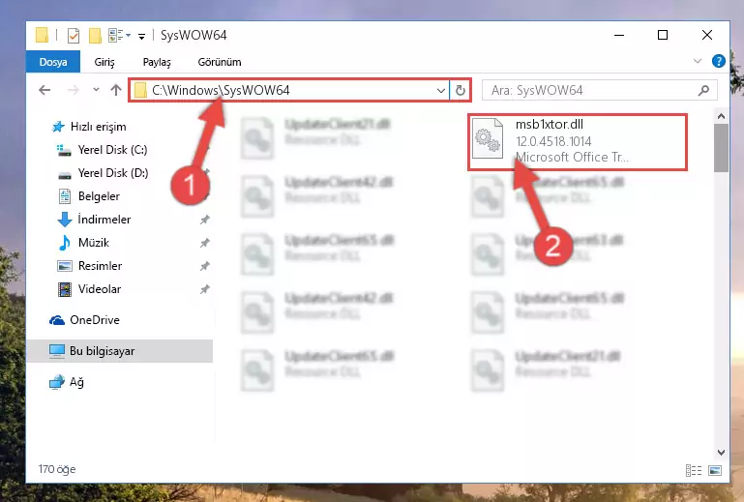Go back with the left arrow button
Viewport: 744px width, 502px height.
[x=45, y=90]
